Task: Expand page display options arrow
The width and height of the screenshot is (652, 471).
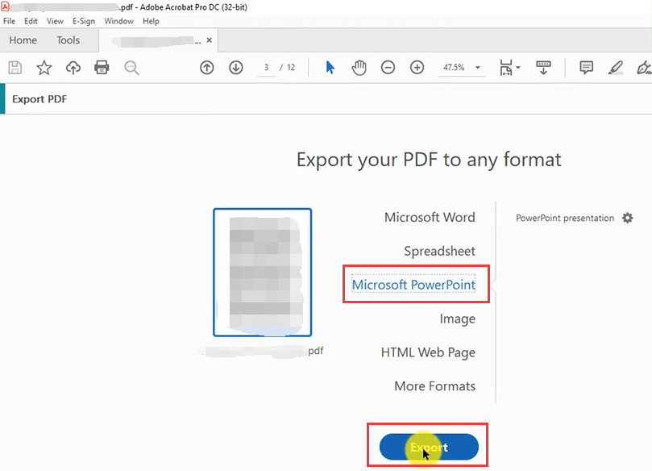Action: pos(518,67)
